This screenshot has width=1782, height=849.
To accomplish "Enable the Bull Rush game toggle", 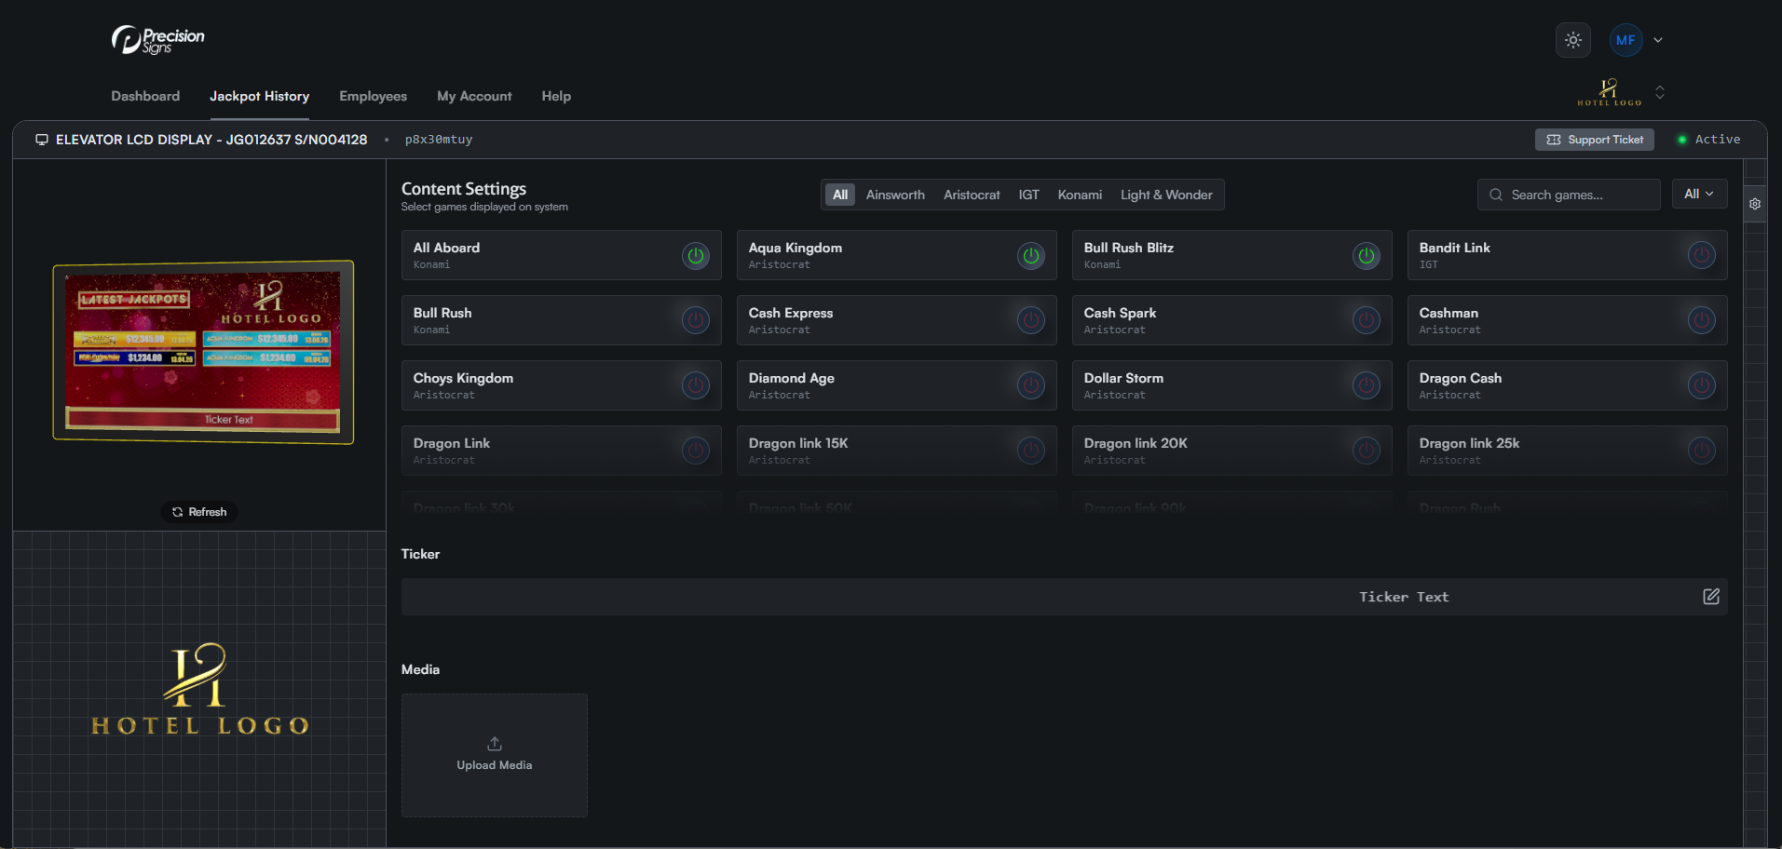I will coord(695,319).
